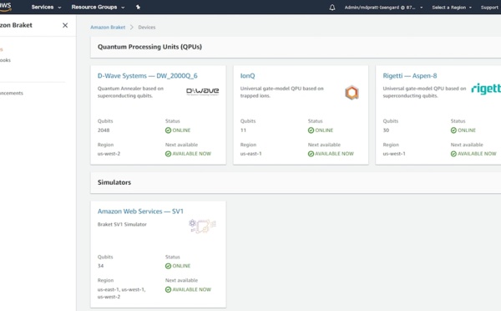Viewport: 501px width, 311px height.
Task: Click Quantum Annealer description on D-Wave card
Action: pos(130,92)
